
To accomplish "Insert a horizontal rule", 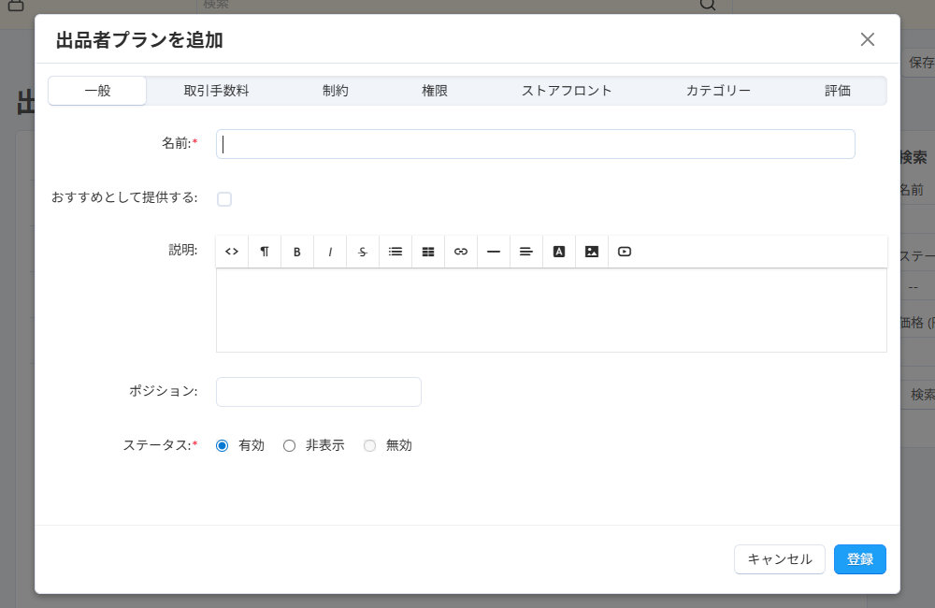I will [493, 251].
